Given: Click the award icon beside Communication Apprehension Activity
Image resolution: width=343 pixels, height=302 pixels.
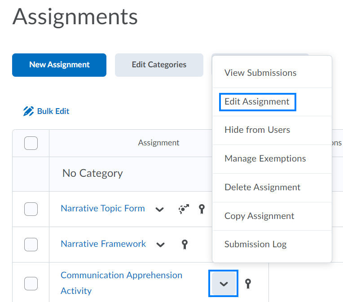Looking at the screenshot, I should [x=247, y=283].
